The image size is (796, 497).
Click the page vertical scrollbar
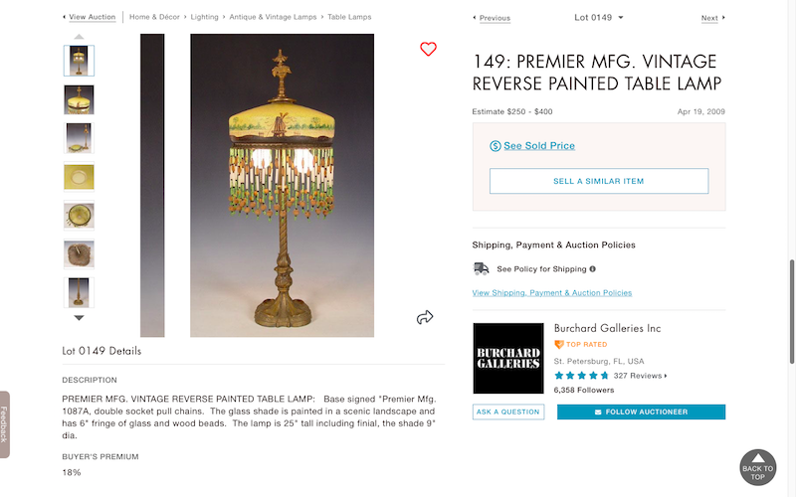coord(791,312)
